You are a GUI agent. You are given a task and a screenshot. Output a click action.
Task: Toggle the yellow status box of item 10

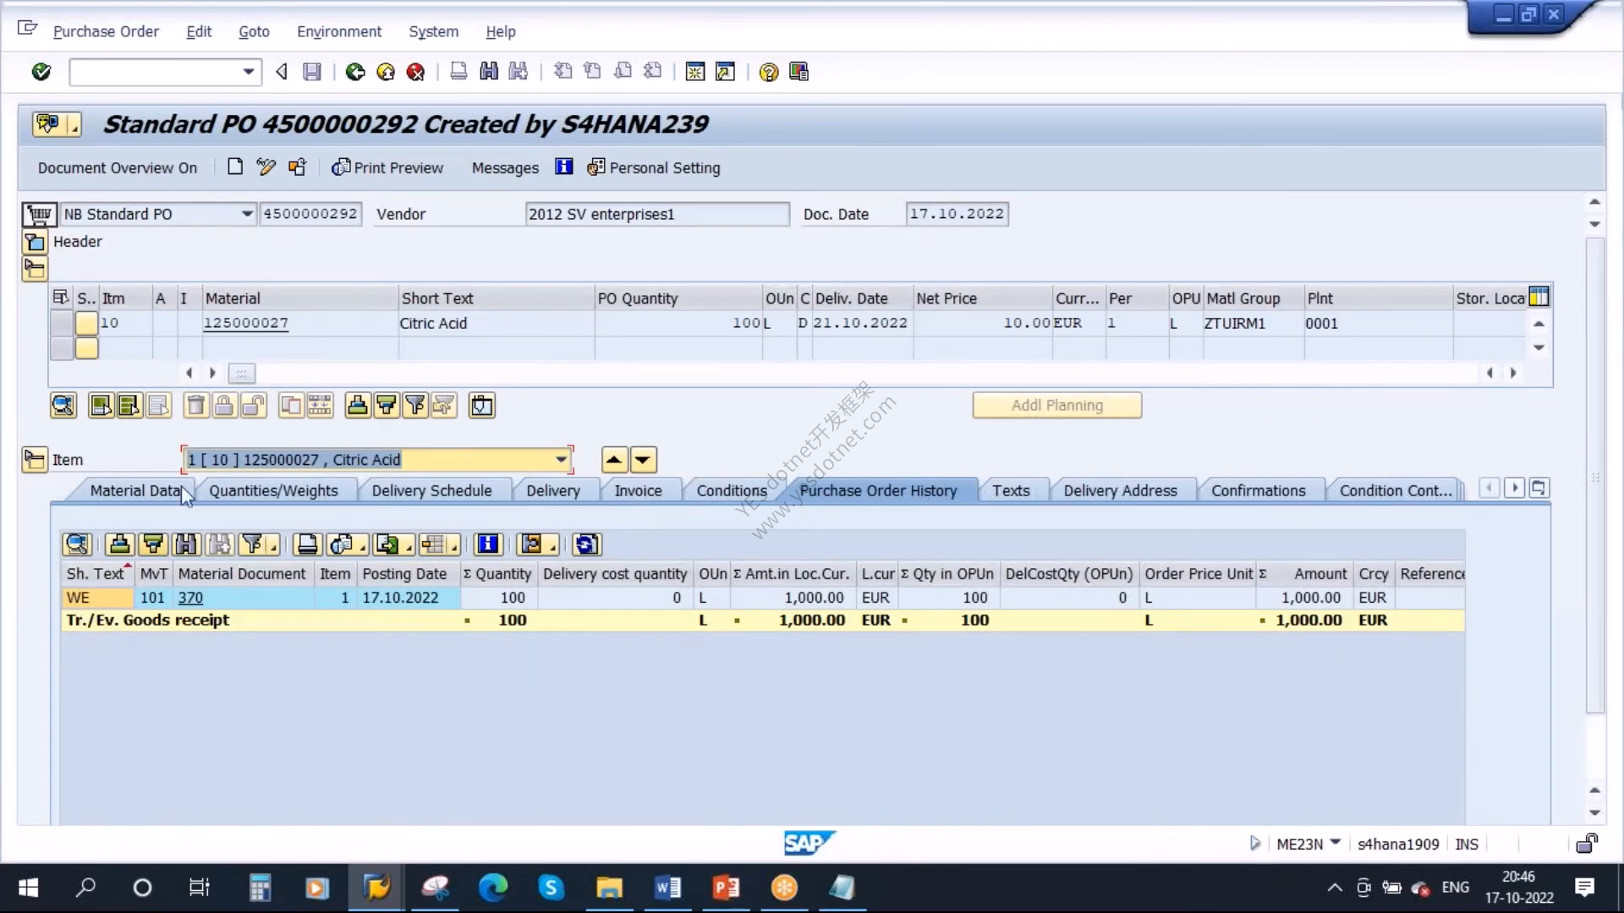[86, 324]
